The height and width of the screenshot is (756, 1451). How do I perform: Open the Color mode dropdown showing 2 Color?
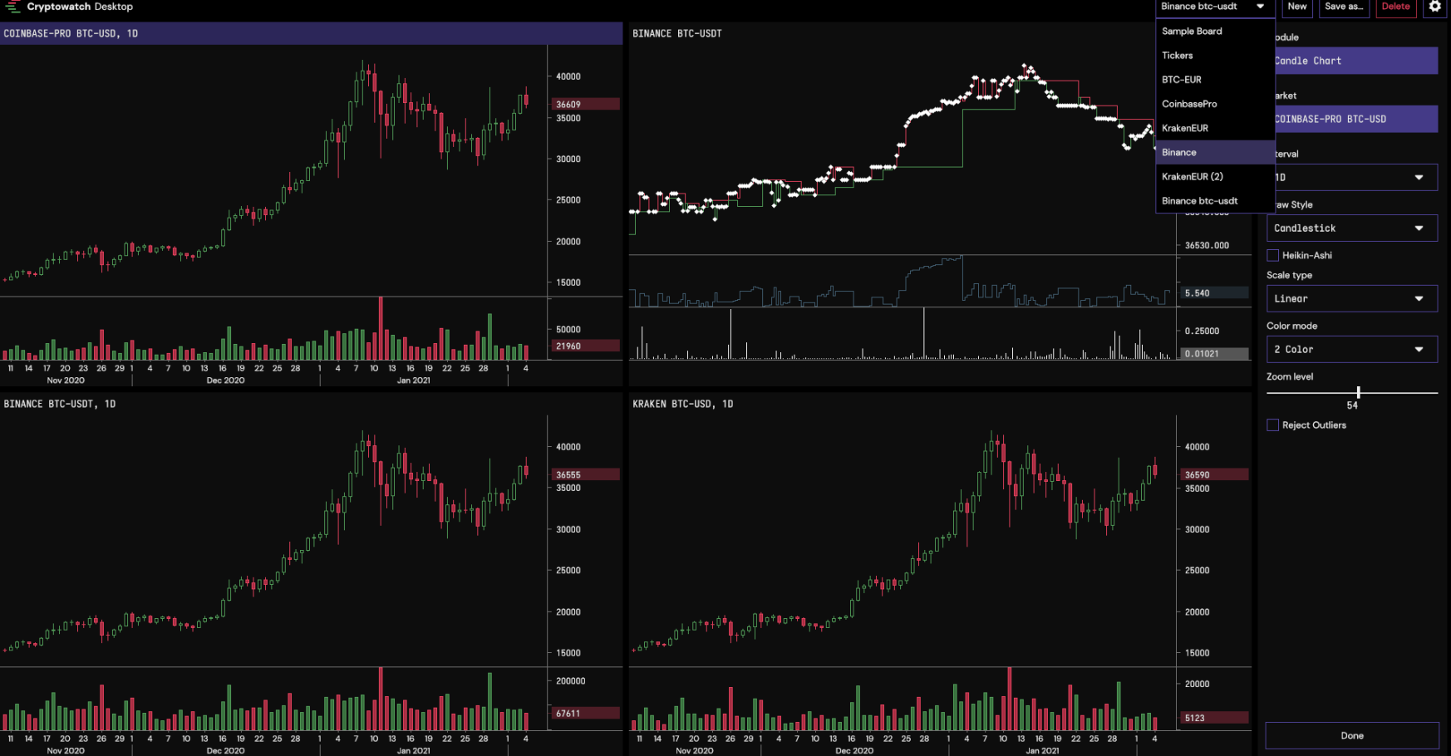[x=1351, y=349]
